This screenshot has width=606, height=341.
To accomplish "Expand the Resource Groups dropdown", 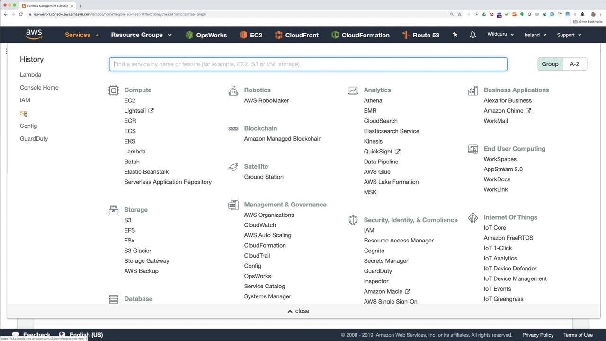I will (x=141, y=35).
